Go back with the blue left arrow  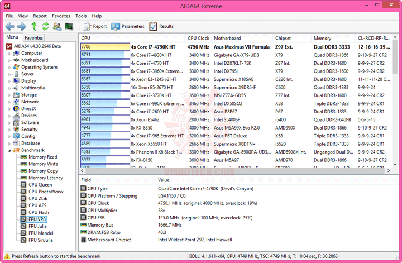10,26
